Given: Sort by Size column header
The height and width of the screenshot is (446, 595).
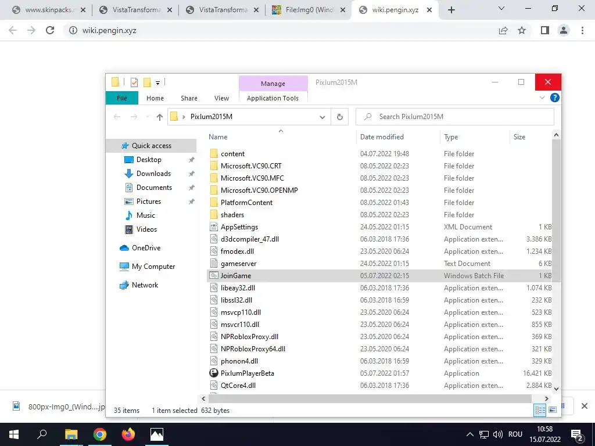Looking at the screenshot, I should tap(519, 137).
